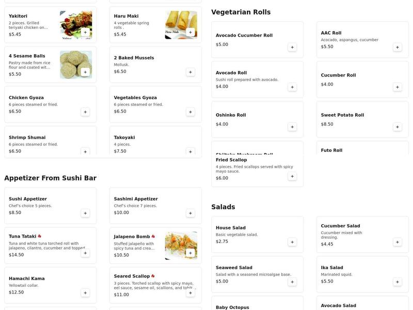Open the Jalapeno Bomb photo
Image resolution: width=413 pixels, height=310 pixels.
tap(181, 245)
